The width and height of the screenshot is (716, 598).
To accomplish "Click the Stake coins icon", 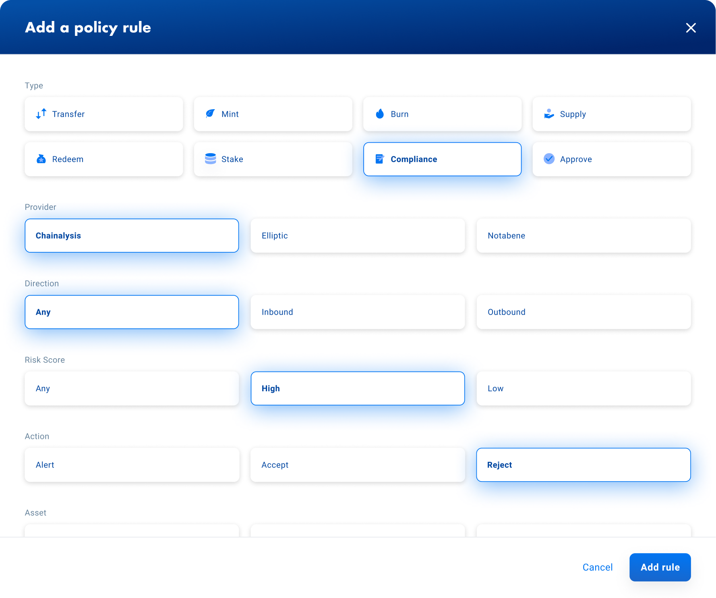I will click(x=210, y=159).
